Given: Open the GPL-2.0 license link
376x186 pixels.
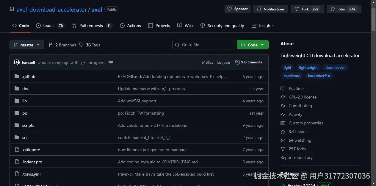Looking at the screenshot, I should coord(299,97).
